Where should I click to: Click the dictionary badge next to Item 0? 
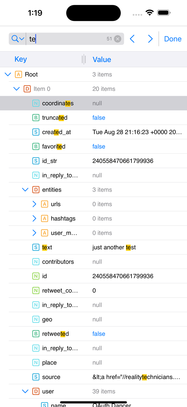(26, 89)
